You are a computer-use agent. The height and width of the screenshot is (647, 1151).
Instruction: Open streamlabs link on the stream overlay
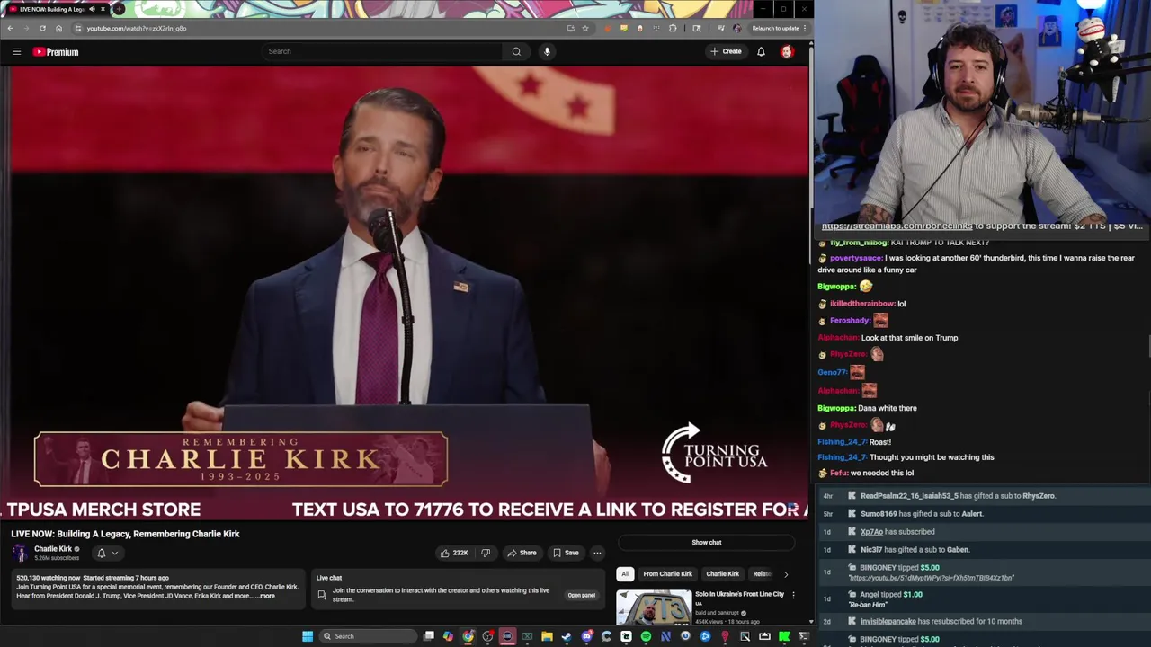click(897, 226)
